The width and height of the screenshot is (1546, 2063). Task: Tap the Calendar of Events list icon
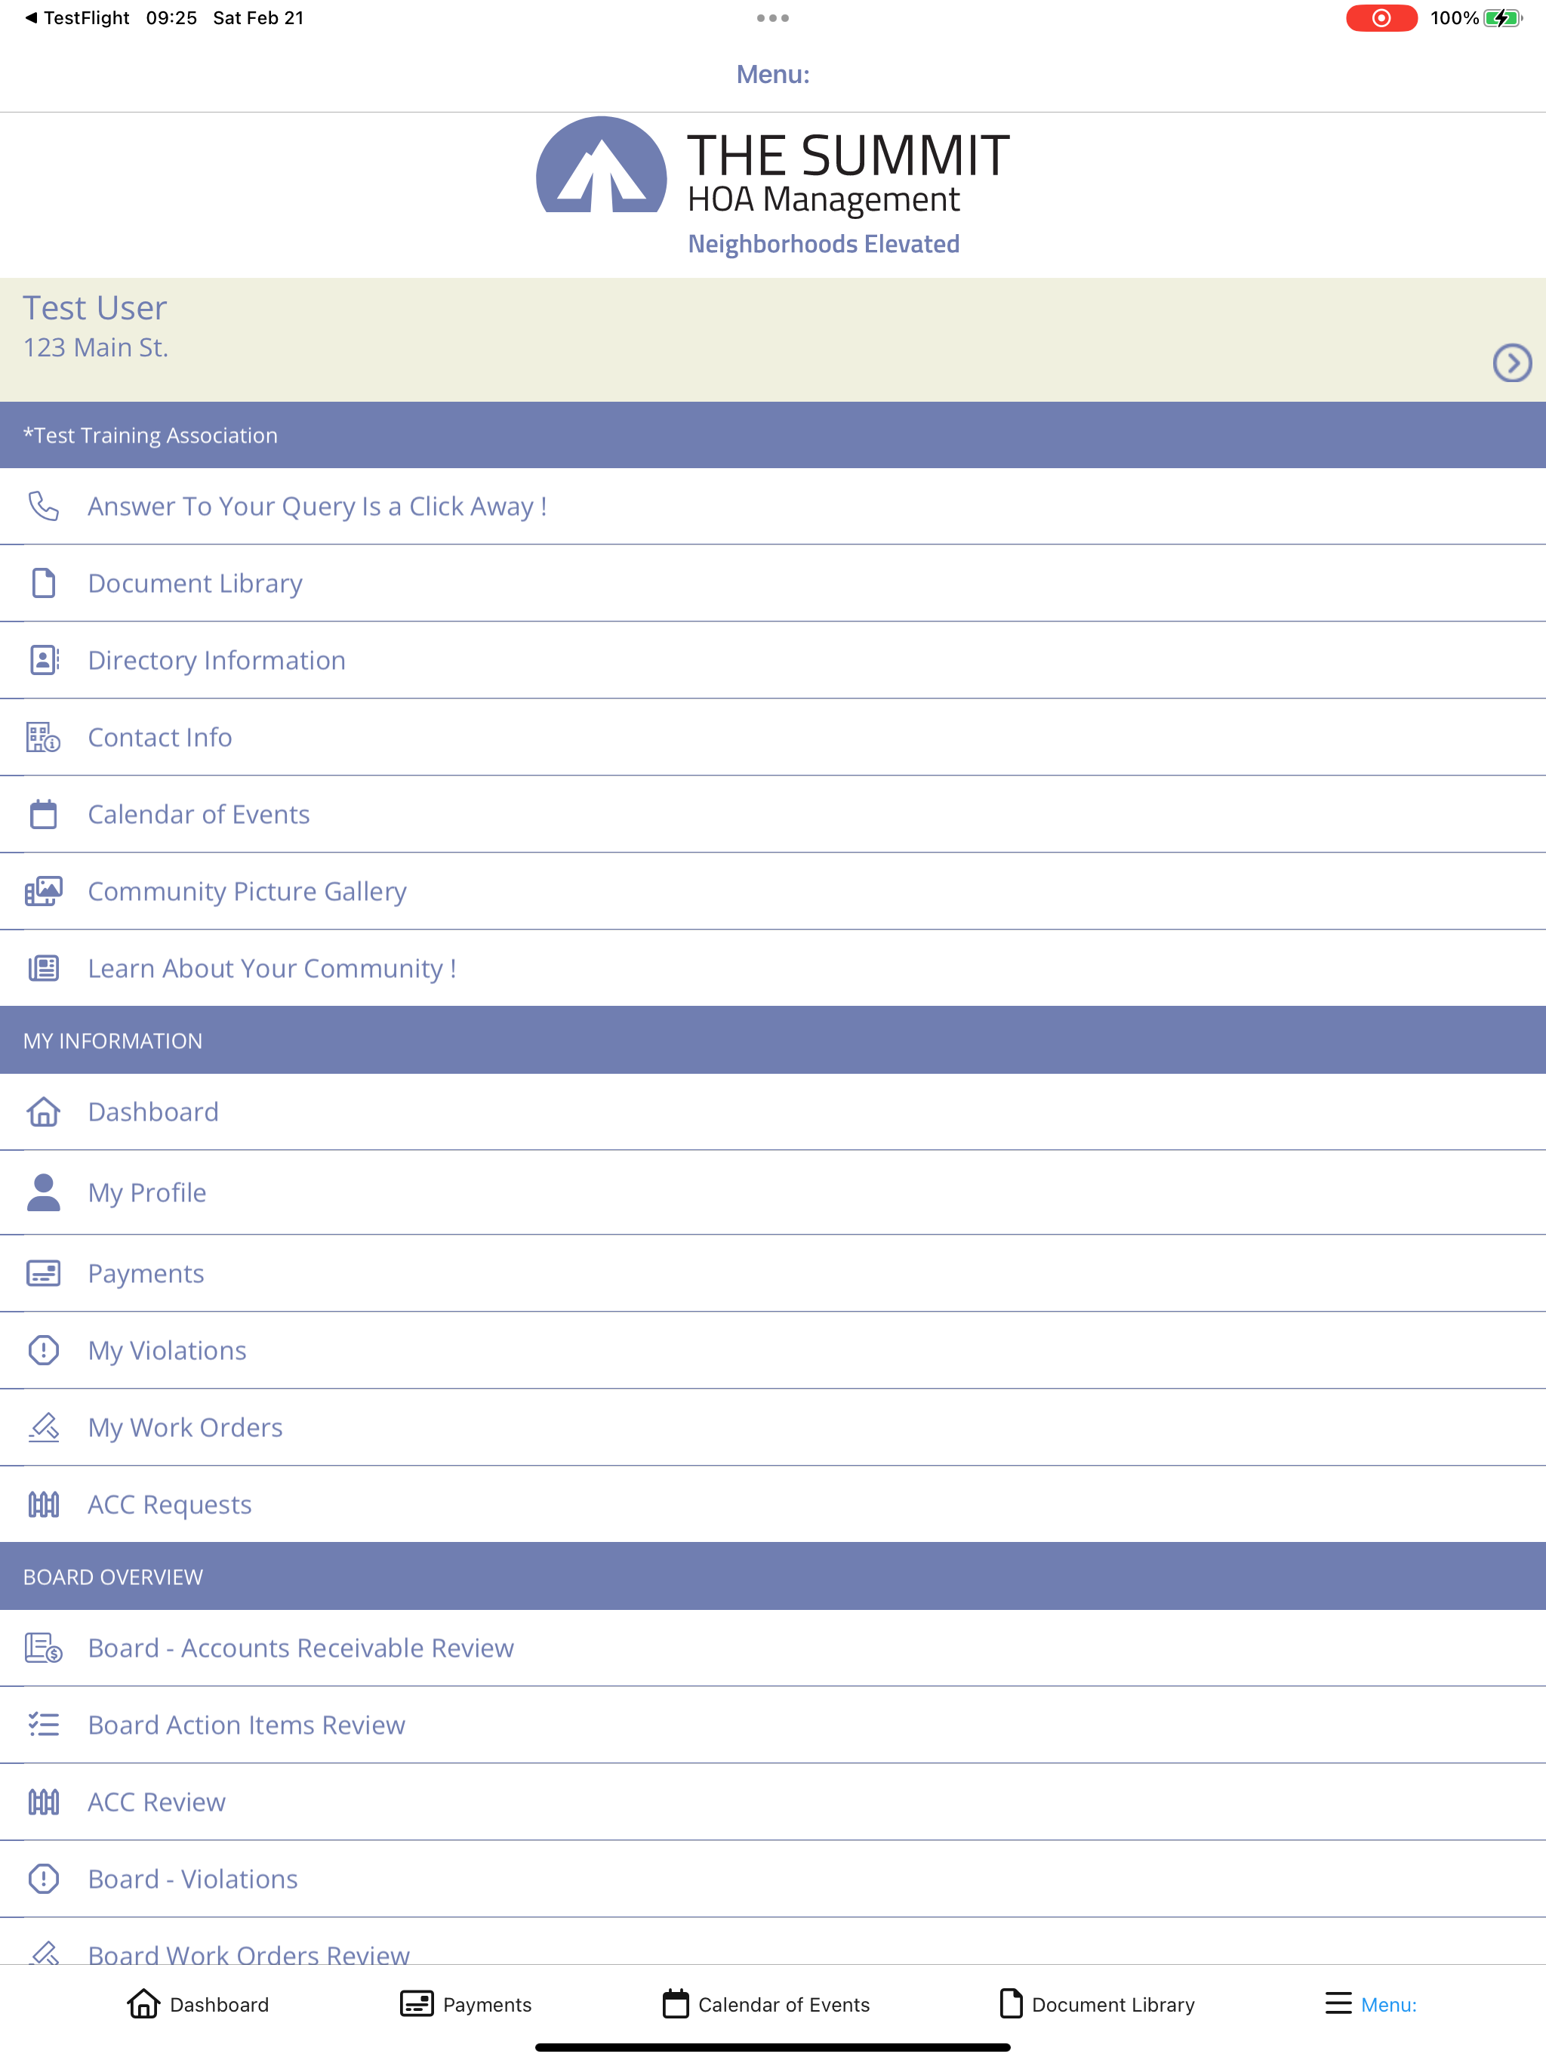coord(43,813)
